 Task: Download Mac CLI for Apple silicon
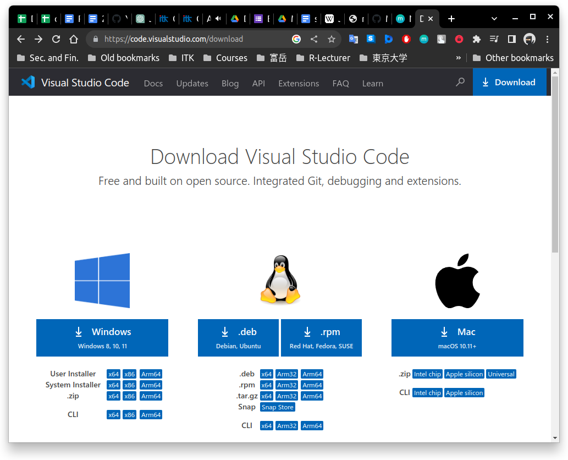(465, 392)
